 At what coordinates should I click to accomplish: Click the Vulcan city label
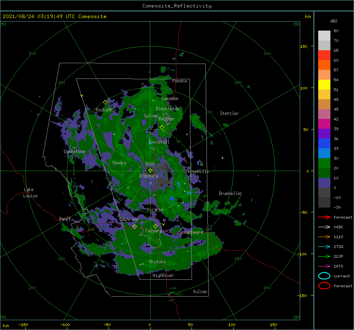point(200,292)
